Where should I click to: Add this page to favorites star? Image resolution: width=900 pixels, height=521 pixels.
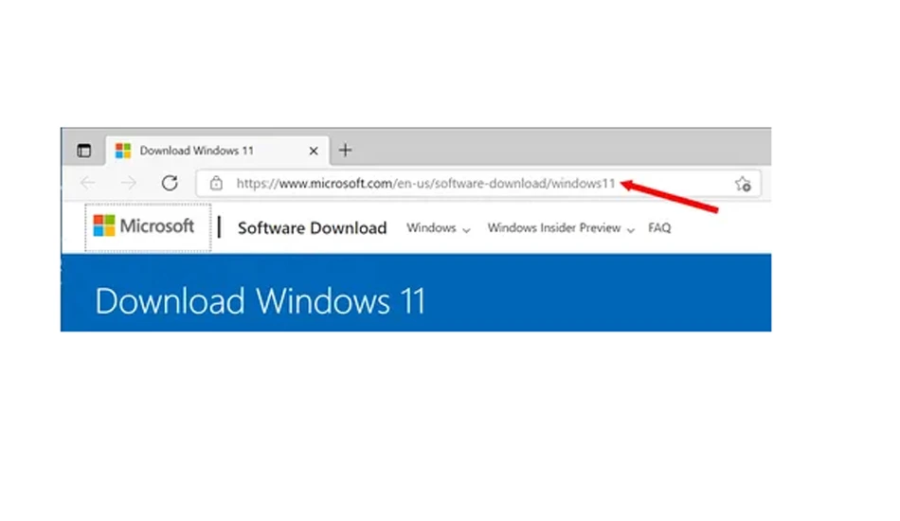click(742, 184)
